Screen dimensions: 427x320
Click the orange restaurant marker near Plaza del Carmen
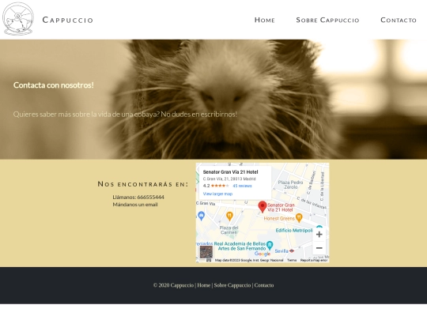229,216
